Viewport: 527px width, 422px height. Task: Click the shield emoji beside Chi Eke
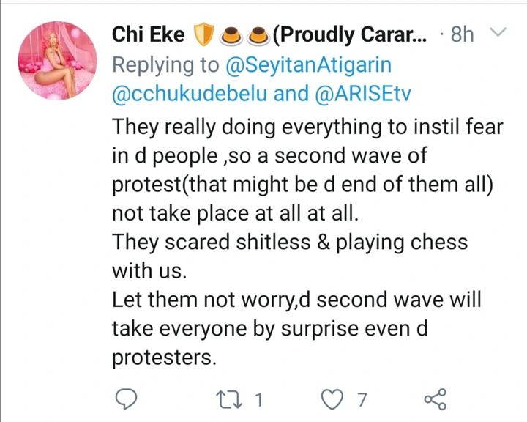(x=202, y=34)
